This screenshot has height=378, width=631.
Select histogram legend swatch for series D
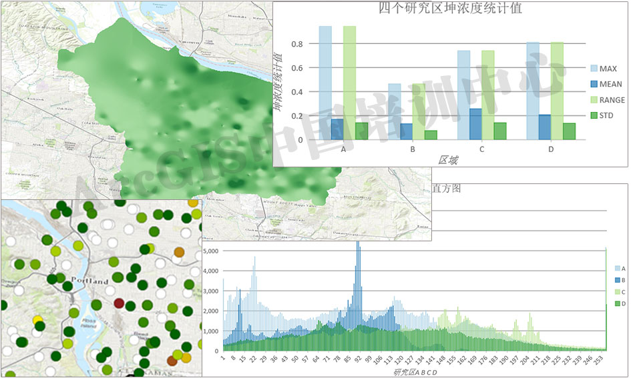pyautogui.click(x=618, y=304)
